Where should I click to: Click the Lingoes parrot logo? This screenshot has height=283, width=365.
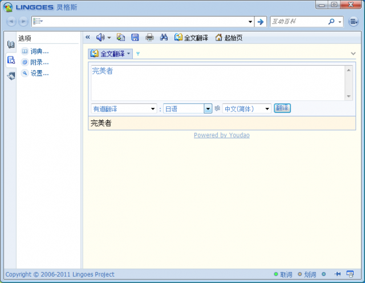[8, 7]
